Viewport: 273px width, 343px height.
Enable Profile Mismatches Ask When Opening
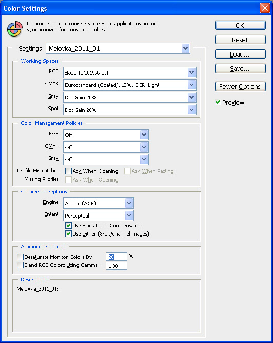point(69,171)
